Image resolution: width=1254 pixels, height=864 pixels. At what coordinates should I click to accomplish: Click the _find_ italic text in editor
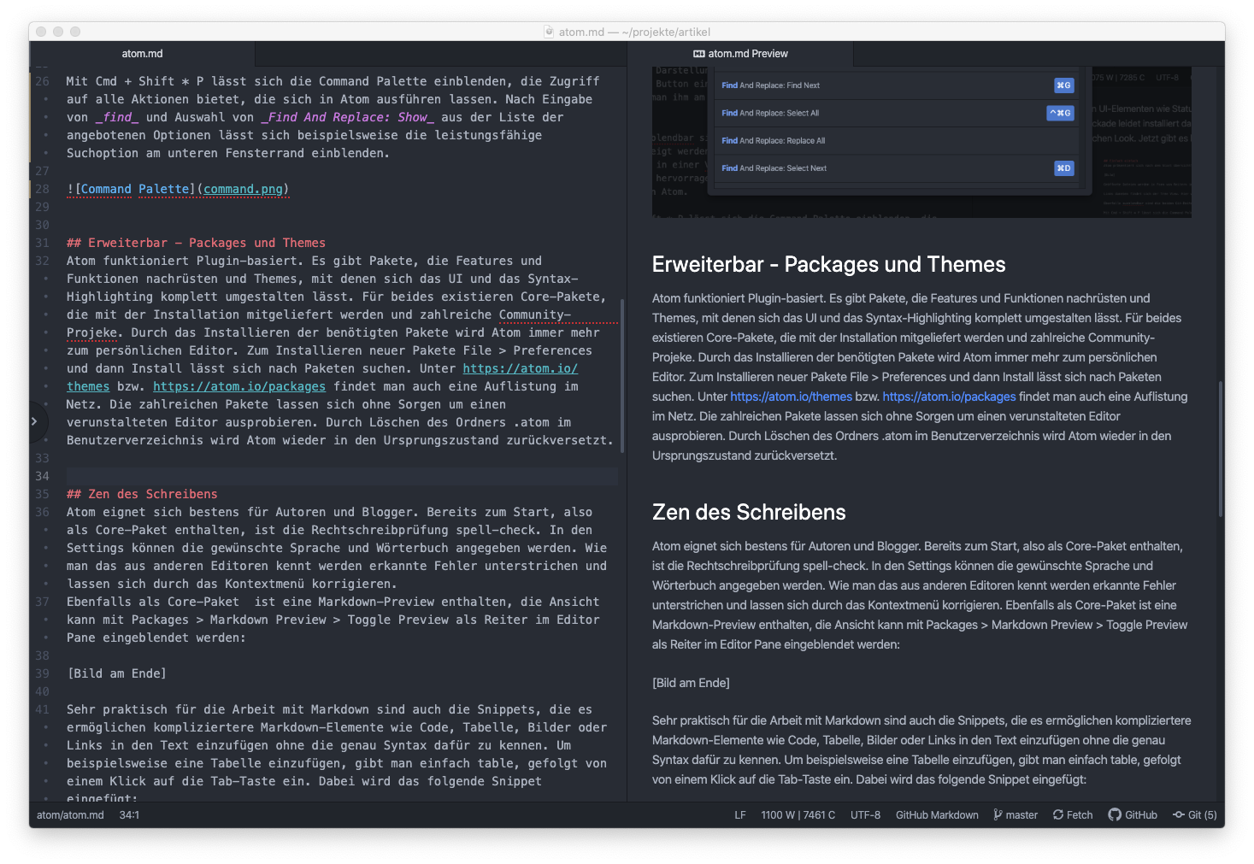coord(117,117)
